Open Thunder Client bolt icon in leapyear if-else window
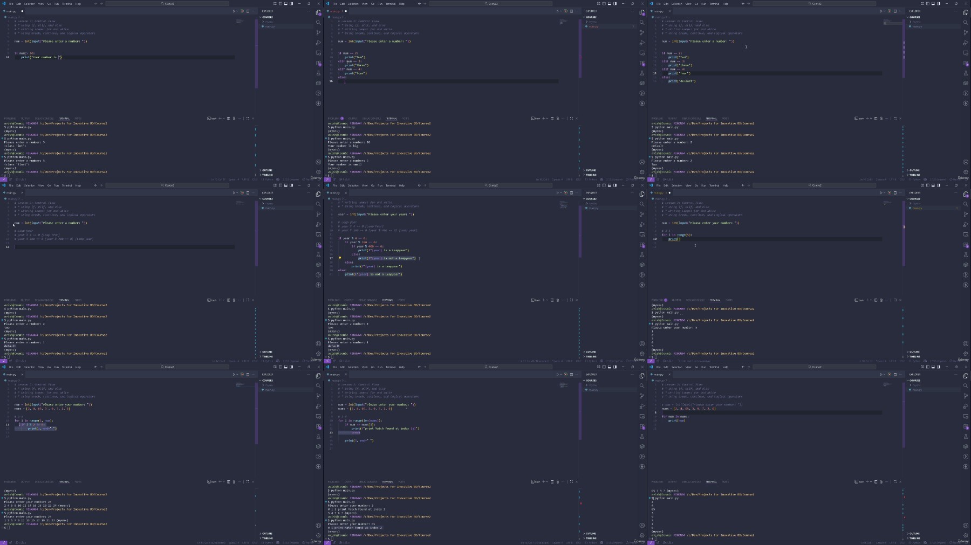The width and height of the screenshot is (971, 545). 642,285
